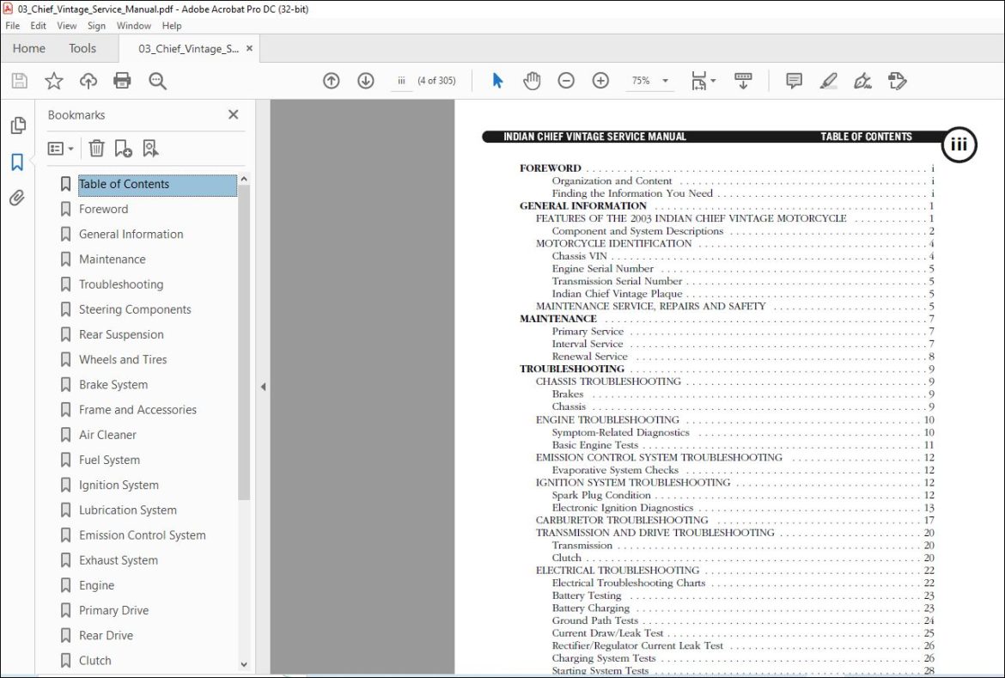Zoom in with the plus icon

600,81
